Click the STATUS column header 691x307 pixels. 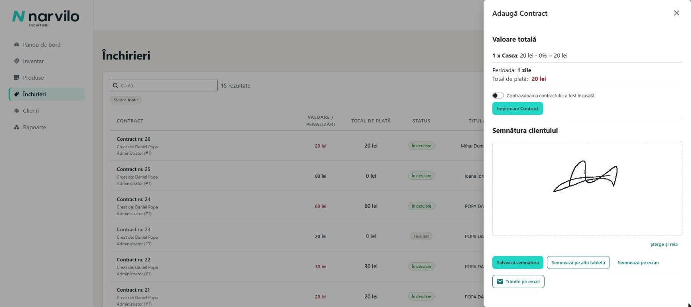[x=421, y=121]
